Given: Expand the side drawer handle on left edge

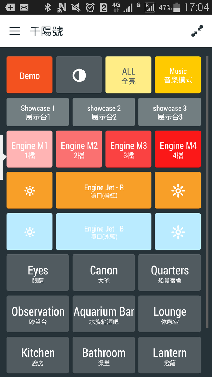Looking at the screenshot, I should coord(3,157).
